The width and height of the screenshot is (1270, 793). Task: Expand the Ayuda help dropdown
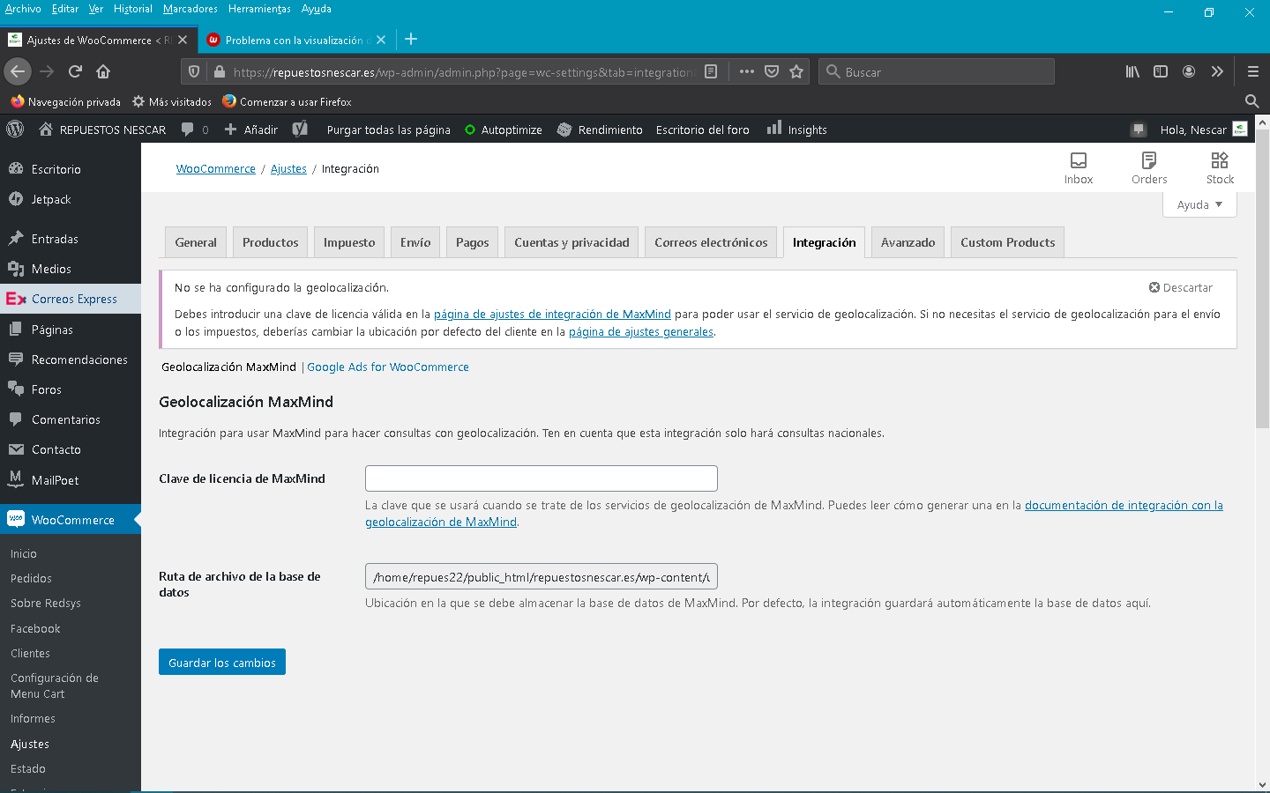(1199, 204)
